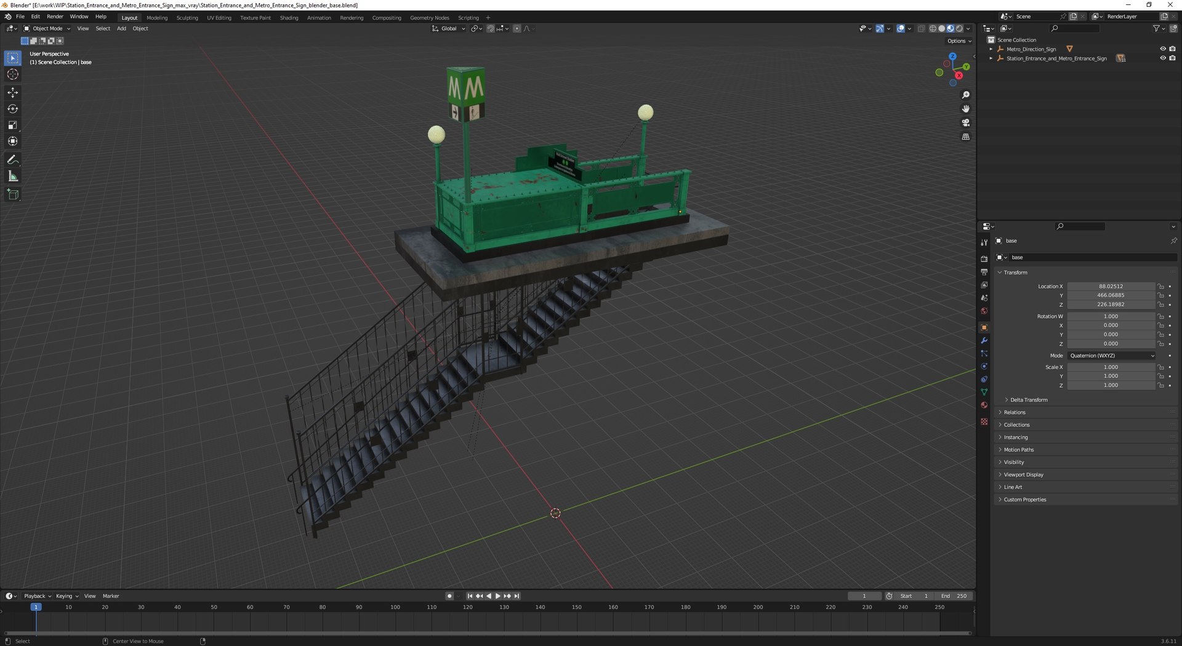Choose the Measure tool
1182x646 pixels.
point(13,177)
